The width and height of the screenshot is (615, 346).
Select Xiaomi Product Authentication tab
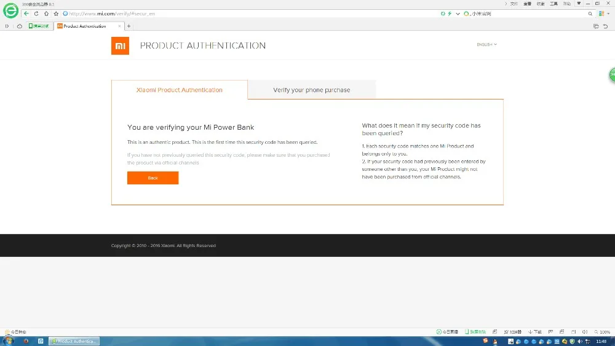pos(179,90)
